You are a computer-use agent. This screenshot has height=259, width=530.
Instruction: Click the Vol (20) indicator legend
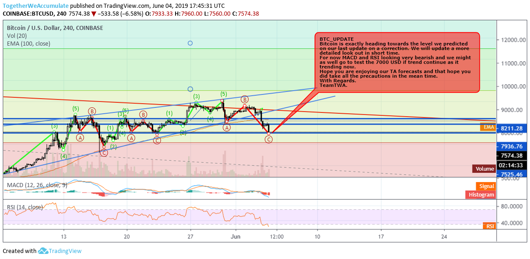tap(17, 36)
